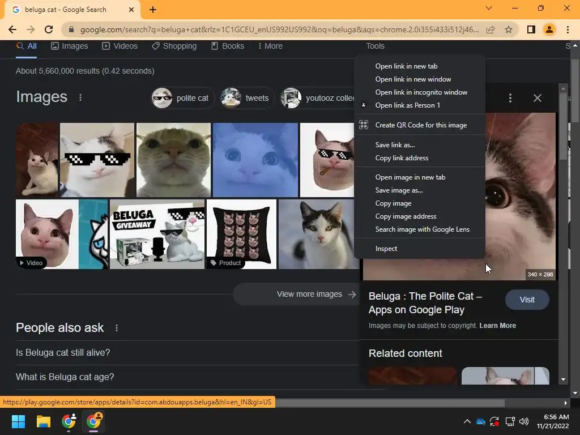This screenshot has width=580, height=435.
Task: Close the image preview panel
Action: point(538,98)
